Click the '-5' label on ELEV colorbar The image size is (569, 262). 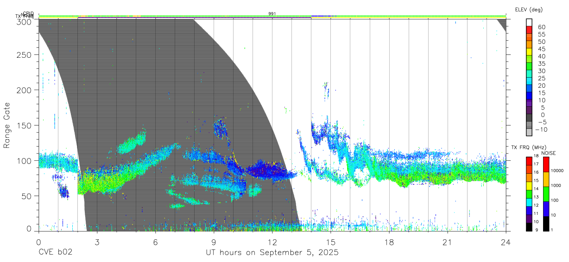[x=542, y=122]
